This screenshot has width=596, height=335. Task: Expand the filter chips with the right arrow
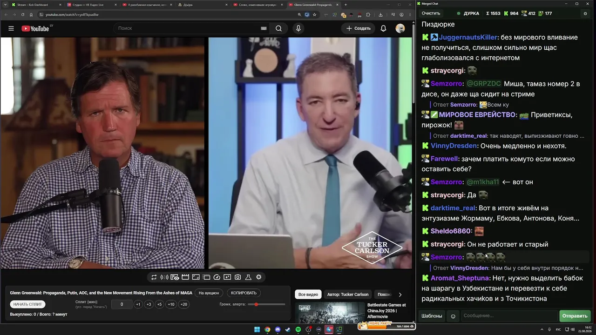(x=400, y=295)
